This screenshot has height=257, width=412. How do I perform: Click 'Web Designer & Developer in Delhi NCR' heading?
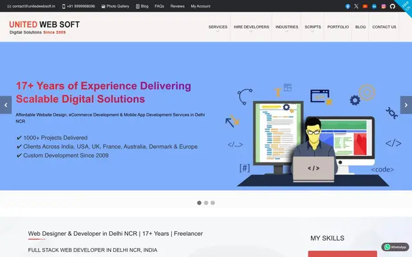115,233
